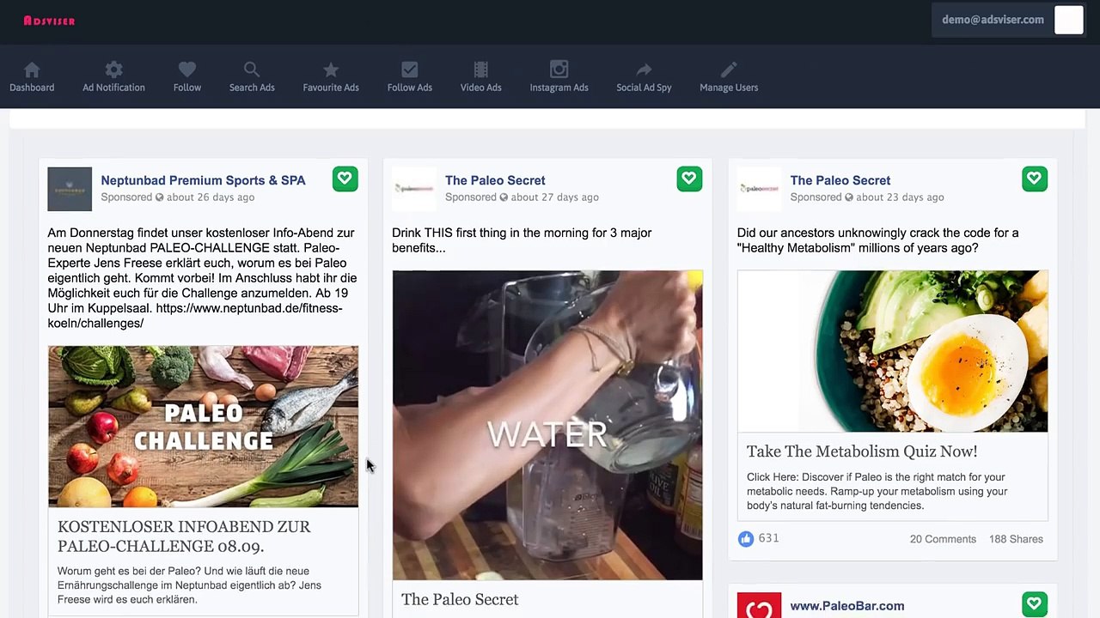Click 'about 23 days ago' timestamp
The width and height of the screenshot is (1100, 618).
pos(900,197)
